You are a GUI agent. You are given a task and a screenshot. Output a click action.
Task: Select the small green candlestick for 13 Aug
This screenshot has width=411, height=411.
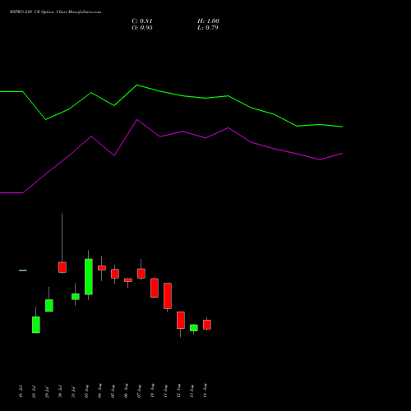coord(194,328)
